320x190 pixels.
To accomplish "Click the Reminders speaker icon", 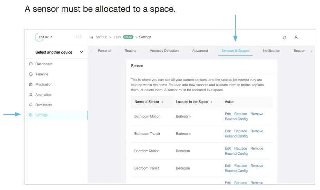I will 31,105.
